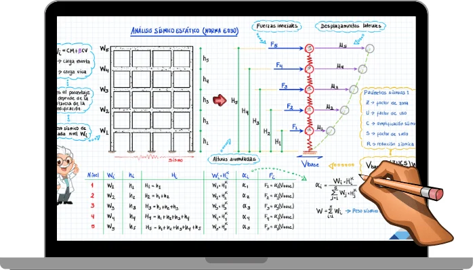Click the 'H3' cumulative height label in the diagram
Image resolution: width=475 pixels, height=270 pixels.
256,122
